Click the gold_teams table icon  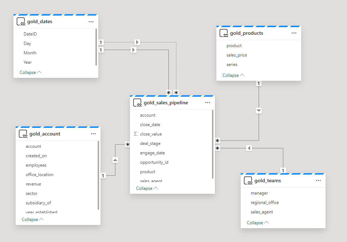248,180
